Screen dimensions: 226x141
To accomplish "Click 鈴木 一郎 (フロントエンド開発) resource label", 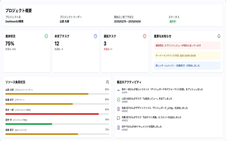I will [x=18, y=110].
